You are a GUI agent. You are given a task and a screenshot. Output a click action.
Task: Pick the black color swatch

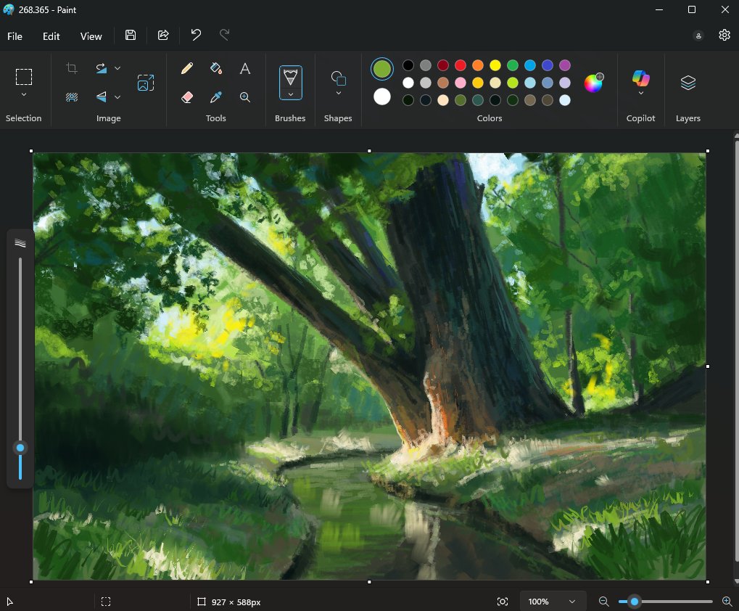pos(408,65)
